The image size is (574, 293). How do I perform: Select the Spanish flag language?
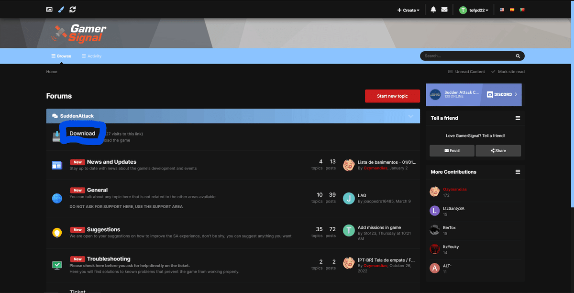[512, 10]
